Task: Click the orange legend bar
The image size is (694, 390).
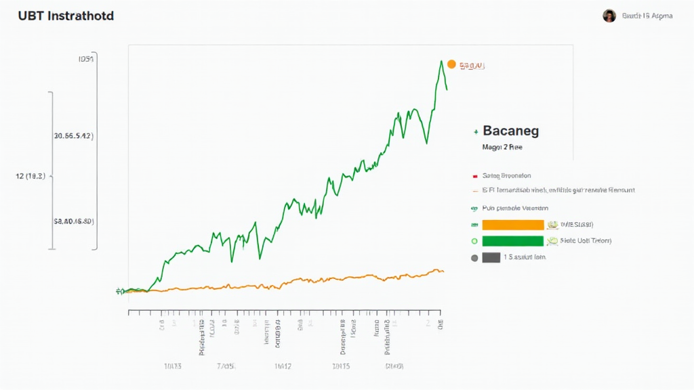Action: (513, 224)
